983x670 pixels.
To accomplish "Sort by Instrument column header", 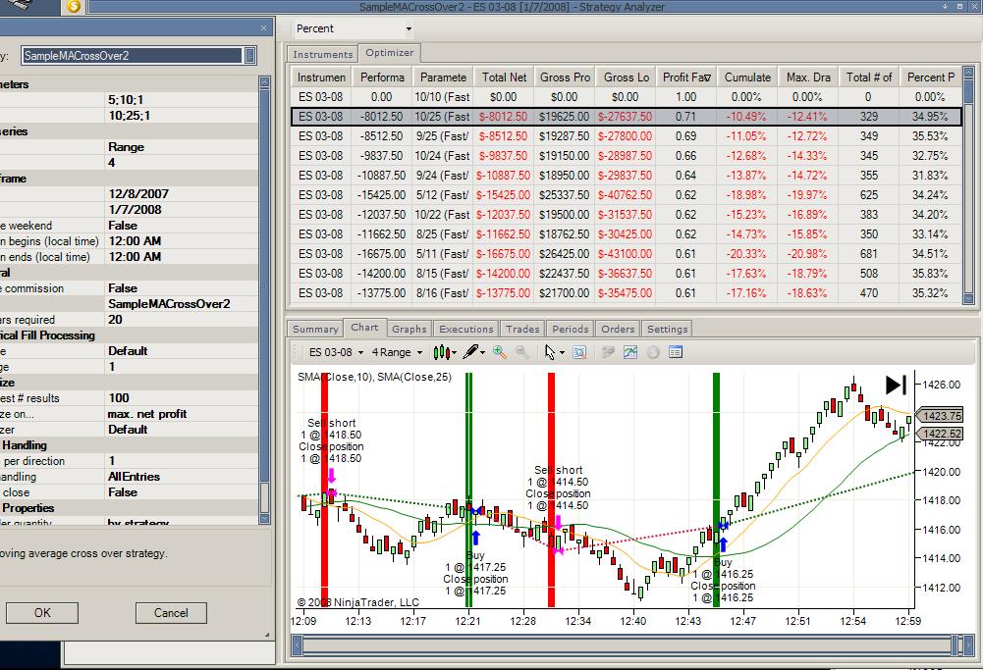I will coord(321,77).
